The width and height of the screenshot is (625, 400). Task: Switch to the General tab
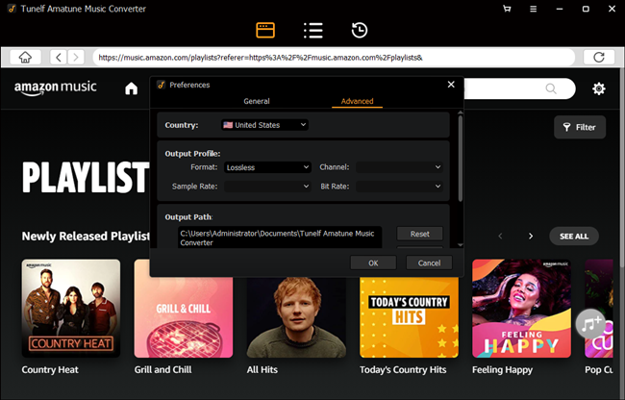click(257, 101)
